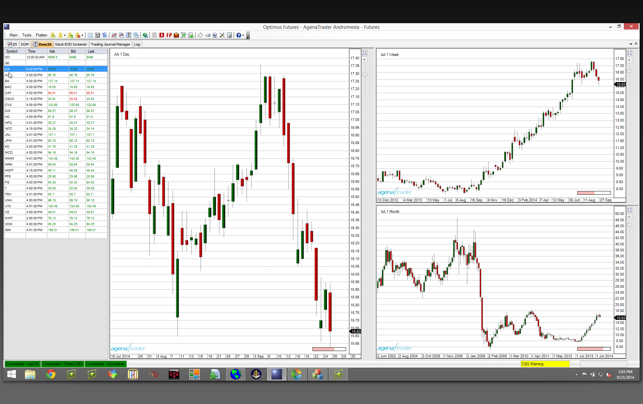The width and height of the screenshot is (643, 404).
Task: Click the red FP toolbar icon
Action: tap(169, 35)
